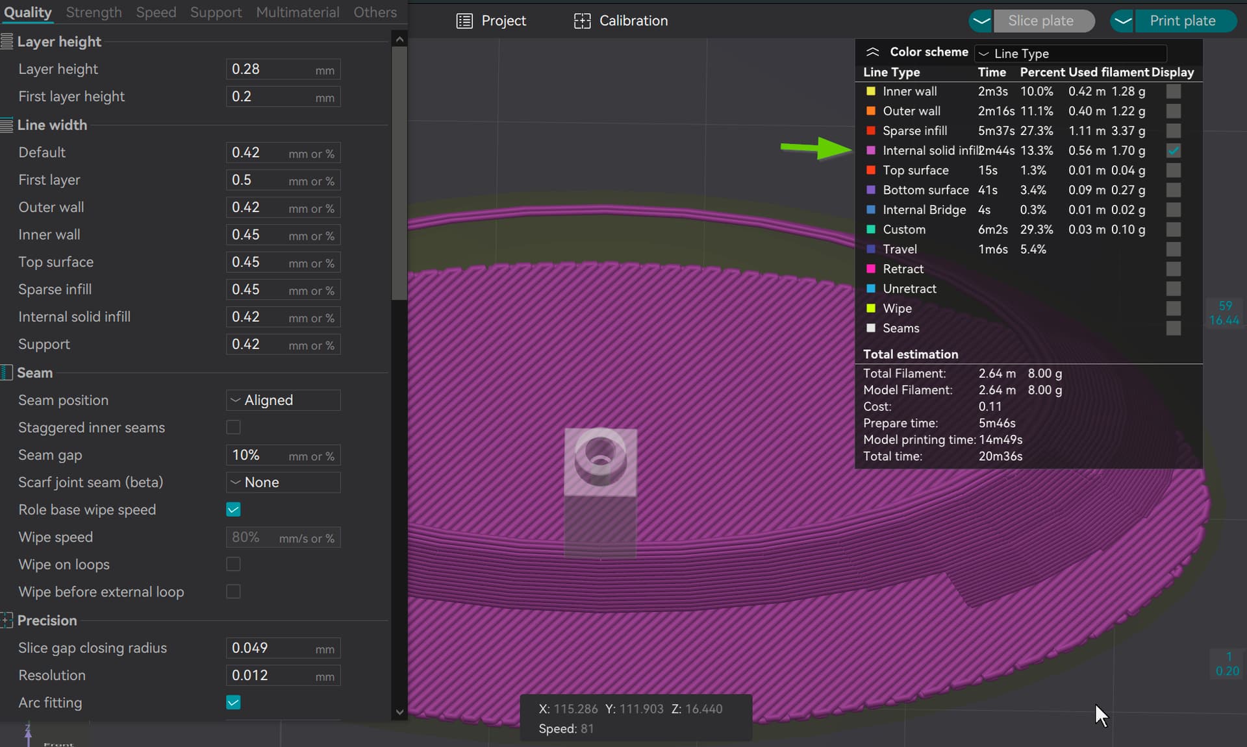Toggle display of Retract markers
Image resolution: width=1247 pixels, height=747 pixels.
click(x=1174, y=269)
